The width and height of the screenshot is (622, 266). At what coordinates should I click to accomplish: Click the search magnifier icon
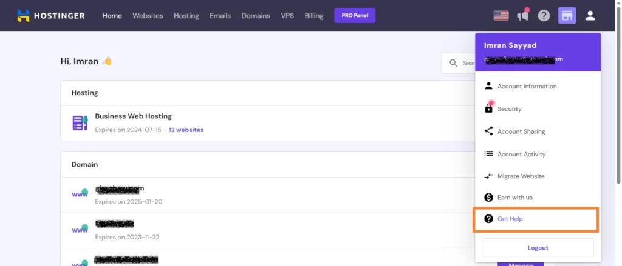(453, 63)
